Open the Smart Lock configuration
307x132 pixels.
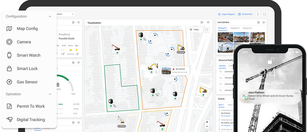tap(27, 69)
